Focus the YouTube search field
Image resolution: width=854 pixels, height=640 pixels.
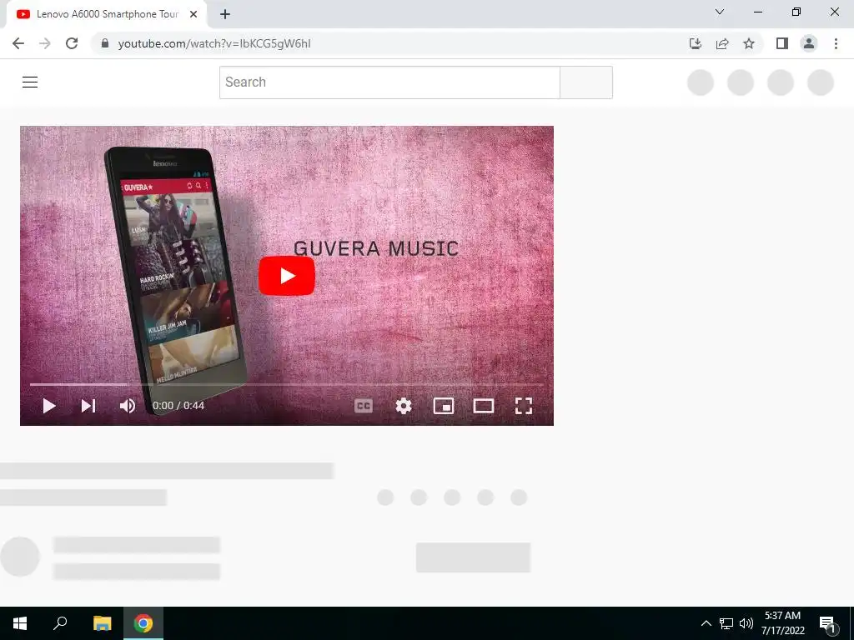[389, 82]
